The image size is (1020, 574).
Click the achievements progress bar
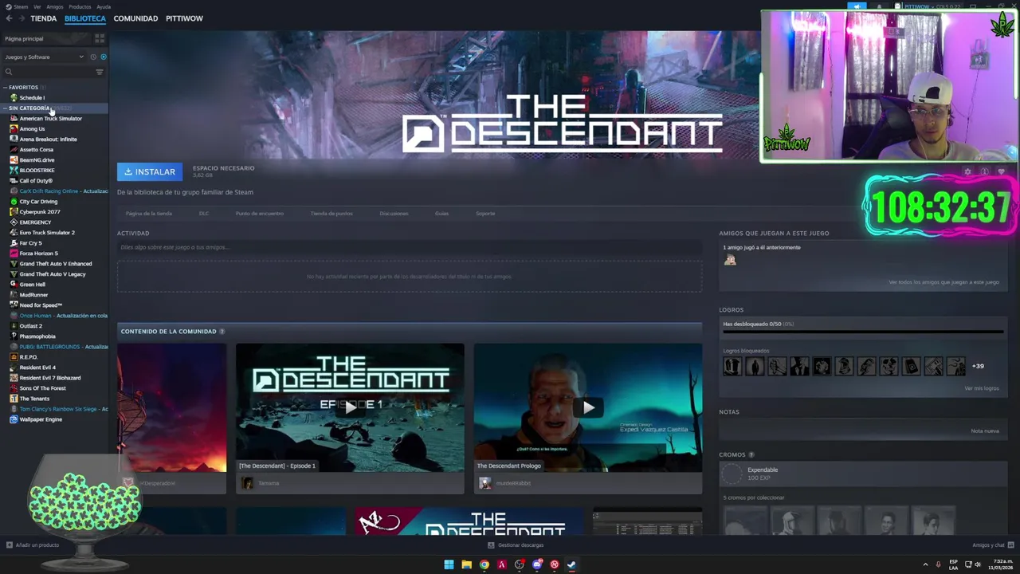tap(863, 332)
